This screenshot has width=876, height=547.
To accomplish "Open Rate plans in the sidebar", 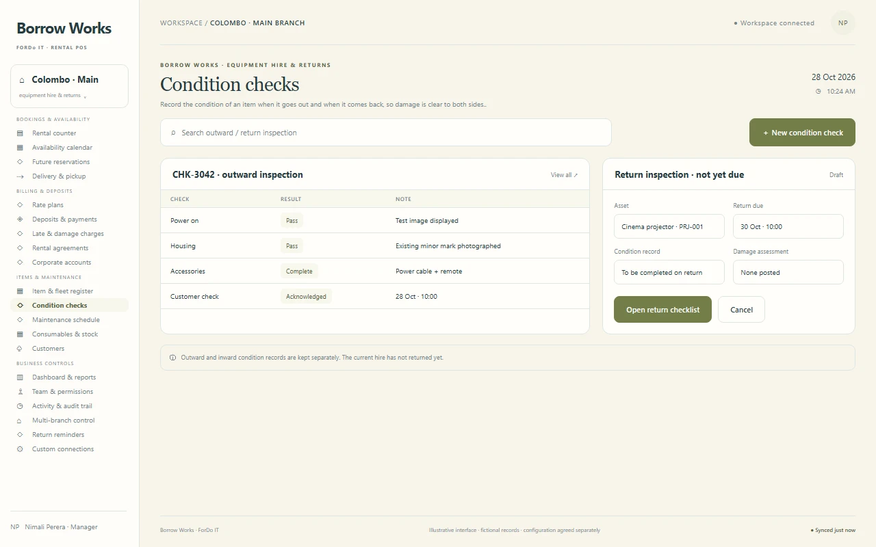I will coord(69,205).
